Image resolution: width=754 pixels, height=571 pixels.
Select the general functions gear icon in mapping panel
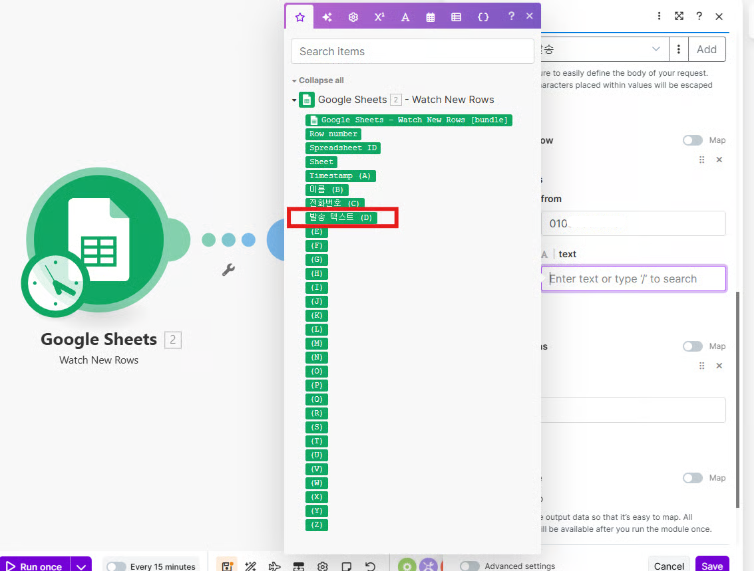coord(353,17)
